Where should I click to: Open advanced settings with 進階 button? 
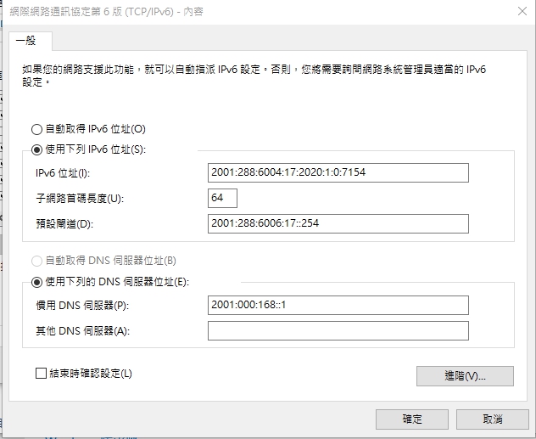465,376
